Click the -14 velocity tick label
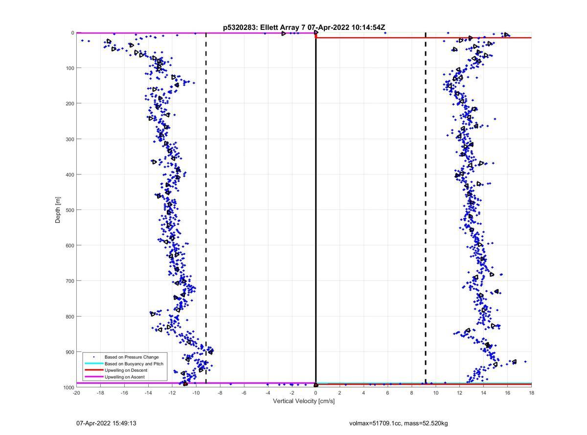The height and width of the screenshot is (435, 587). [x=148, y=392]
